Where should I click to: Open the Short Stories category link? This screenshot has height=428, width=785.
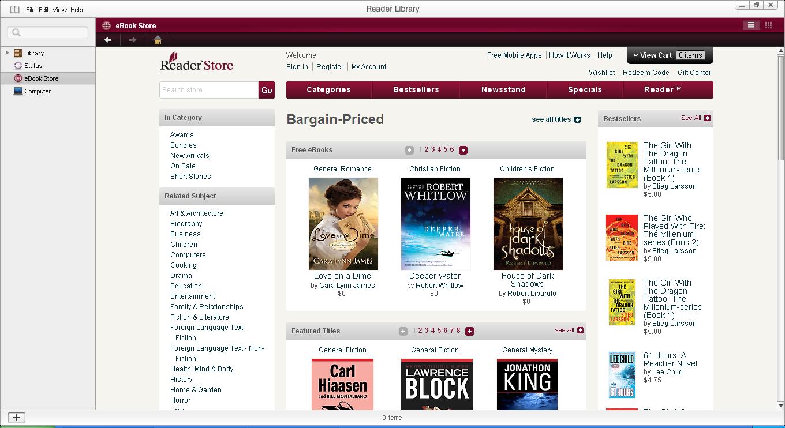click(190, 177)
